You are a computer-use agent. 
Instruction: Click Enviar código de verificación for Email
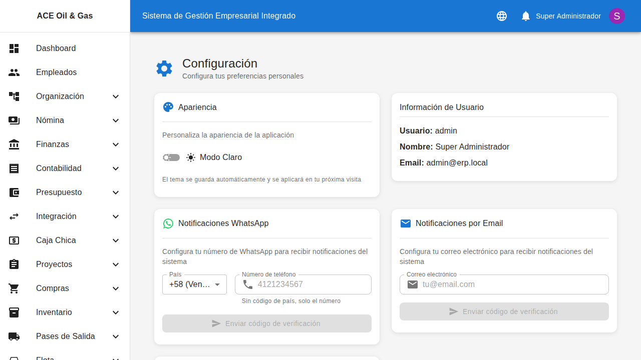(504, 311)
